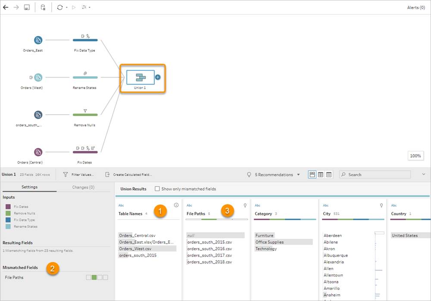Click Category data type Abc icon
Screen dimensions: 431x301
point(258,206)
